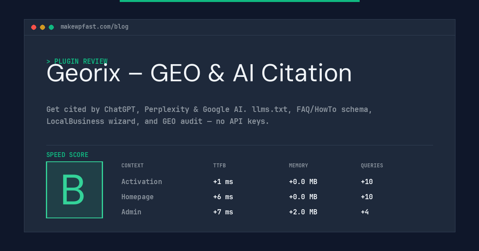Click Homepage queries value '+10'
Viewport: 479px width, 251px height.
coord(367,197)
